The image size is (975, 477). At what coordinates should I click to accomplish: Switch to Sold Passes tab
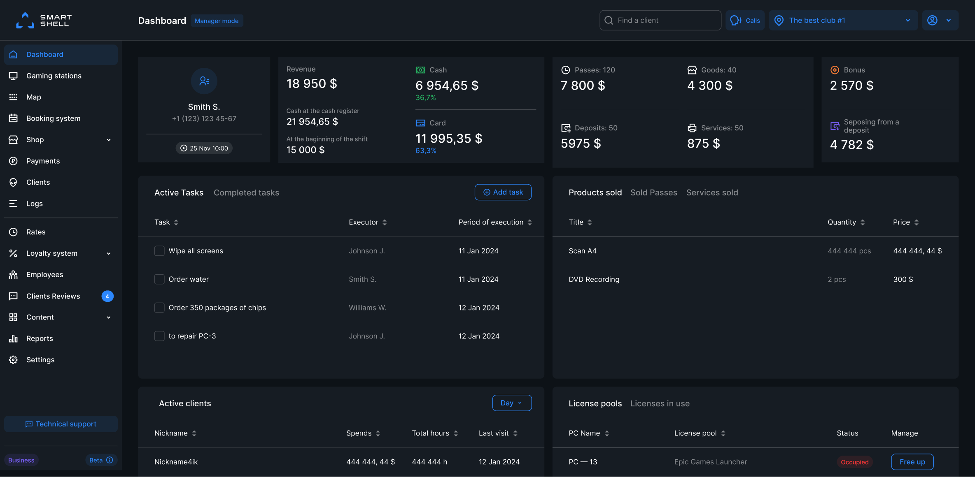(653, 192)
